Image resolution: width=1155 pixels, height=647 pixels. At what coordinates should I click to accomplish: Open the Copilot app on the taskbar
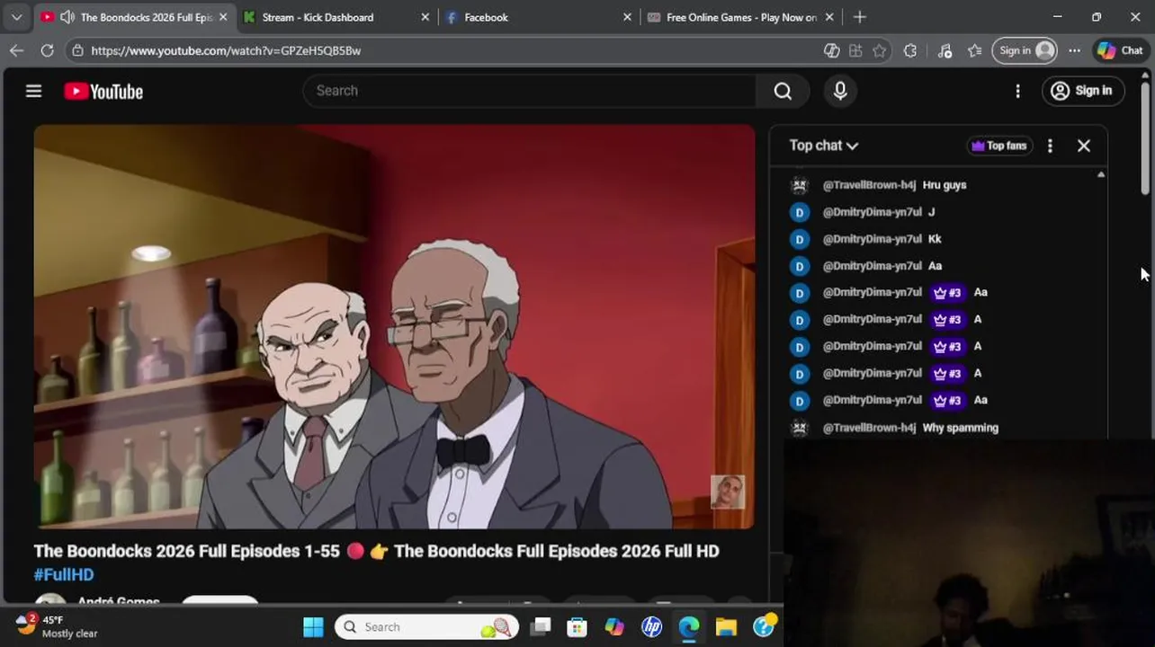tap(614, 627)
